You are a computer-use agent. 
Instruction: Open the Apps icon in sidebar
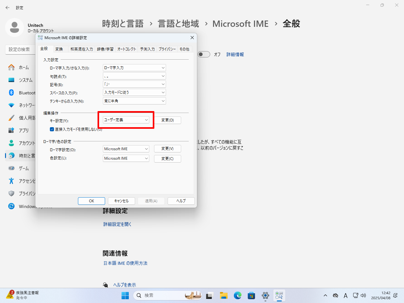pos(11,130)
